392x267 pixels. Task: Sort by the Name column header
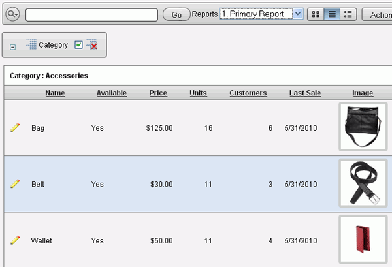pyautogui.click(x=55, y=93)
